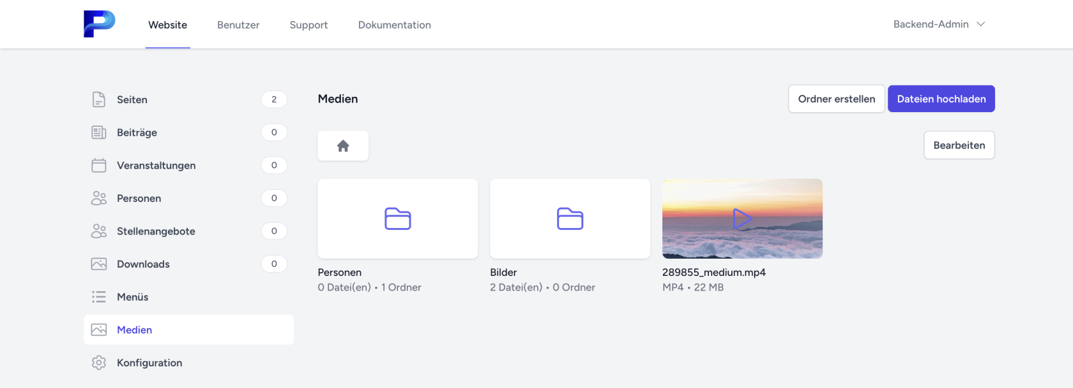
Task: Click the Veranstaltungen calendar icon
Action: pos(99,166)
